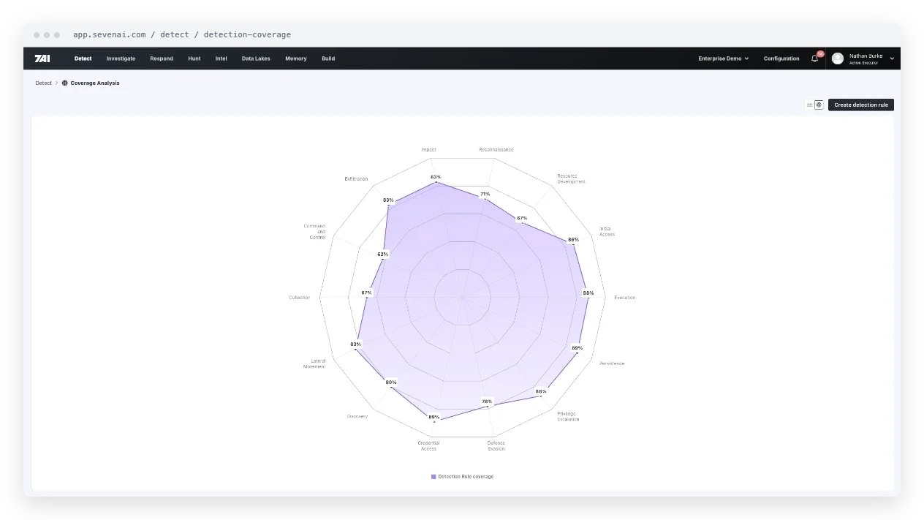This screenshot has height=520, width=924.
Task: Click the Resource Development axis label
Action: point(571,178)
